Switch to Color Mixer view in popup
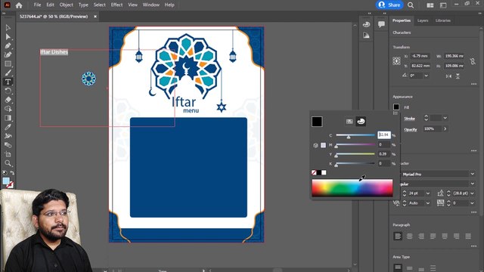The height and width of the screenshot is (272, 484). tap(361, 122)
